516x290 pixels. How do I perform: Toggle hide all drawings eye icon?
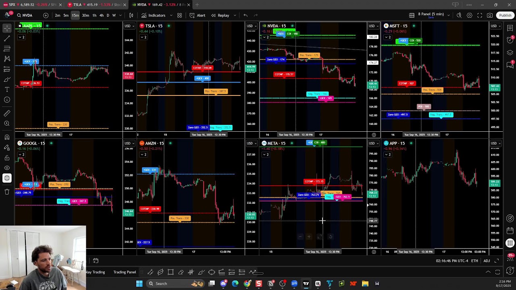click(x=7, y=168)
